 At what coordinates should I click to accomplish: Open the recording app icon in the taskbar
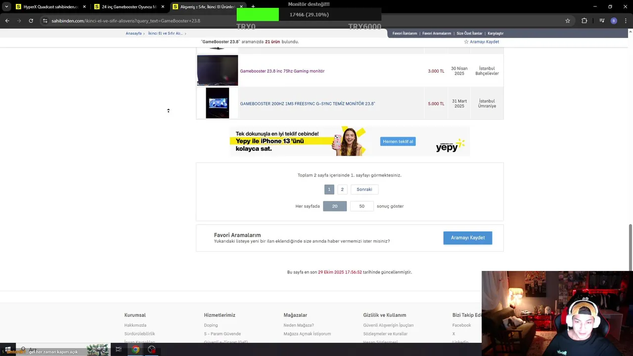click(152, 349)
